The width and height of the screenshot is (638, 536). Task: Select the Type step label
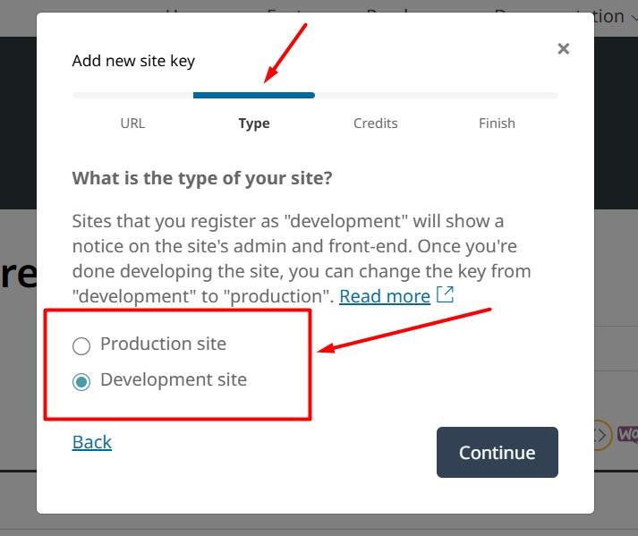pos(254,123)
